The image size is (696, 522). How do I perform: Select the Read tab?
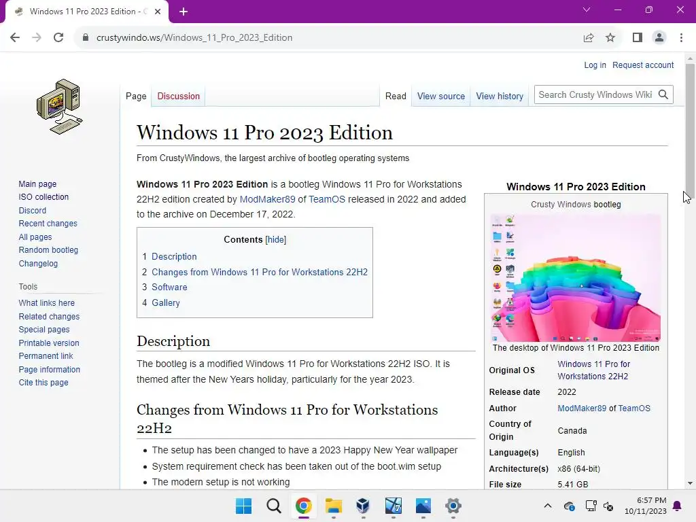pos(396,97)
